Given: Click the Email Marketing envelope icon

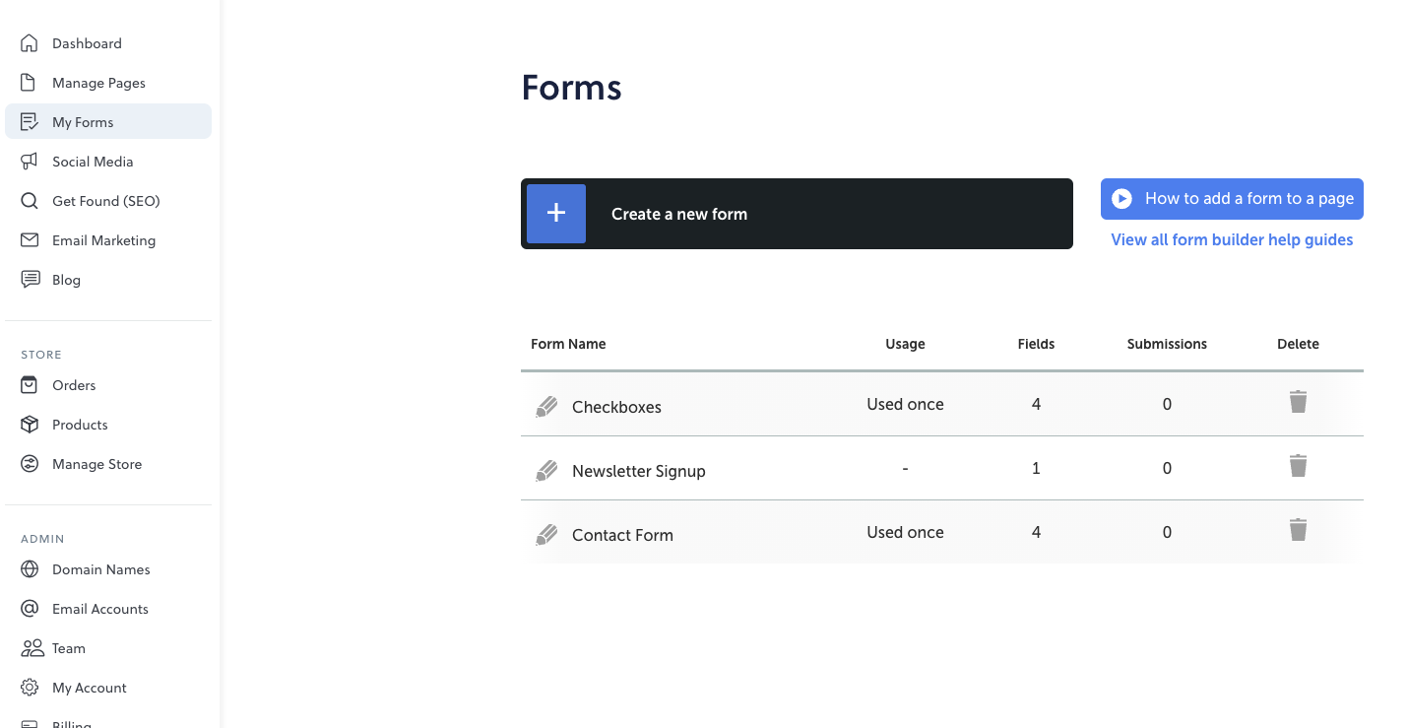Looking at the screenshot, I should (x=30, y=240).
